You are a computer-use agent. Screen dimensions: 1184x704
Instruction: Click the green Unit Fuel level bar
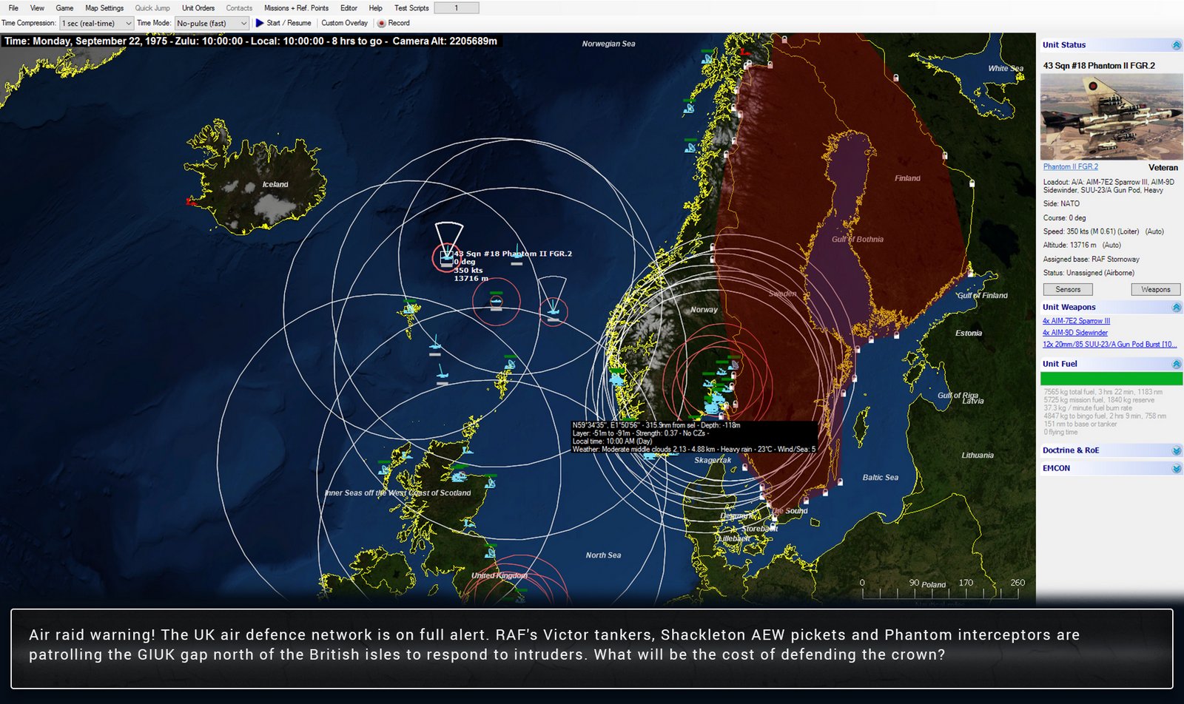(x=1111, y=379)
